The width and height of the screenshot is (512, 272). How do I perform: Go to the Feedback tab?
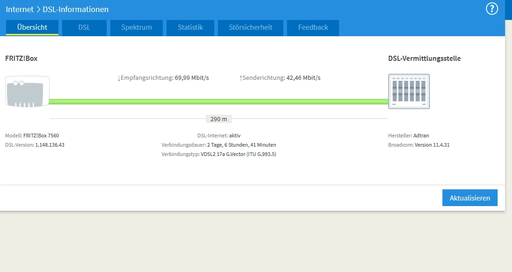pos(313,27)
